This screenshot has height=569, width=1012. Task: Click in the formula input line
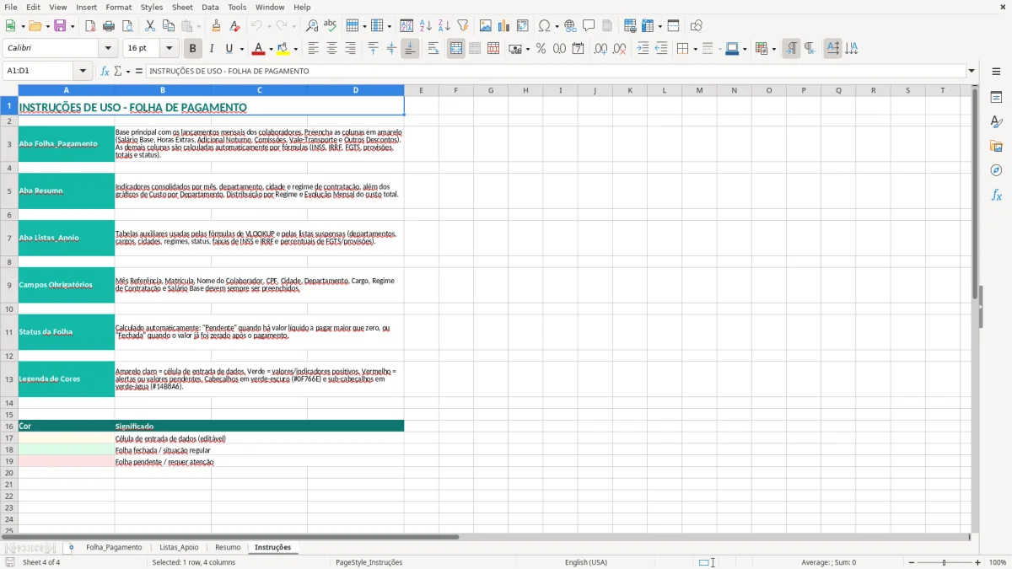coord(556,72)
